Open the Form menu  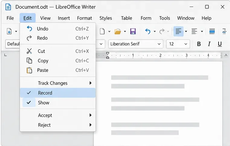pyautogui.click(x=146, y=18)
